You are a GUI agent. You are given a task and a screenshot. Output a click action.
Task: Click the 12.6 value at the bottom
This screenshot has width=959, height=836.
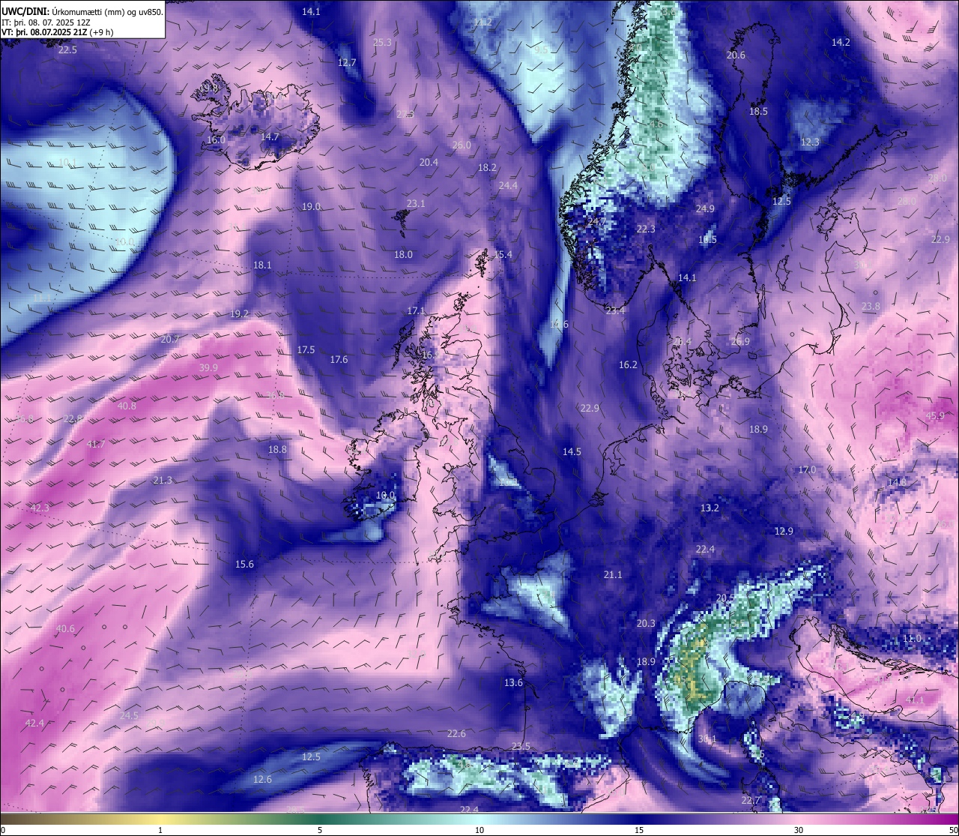262,780
